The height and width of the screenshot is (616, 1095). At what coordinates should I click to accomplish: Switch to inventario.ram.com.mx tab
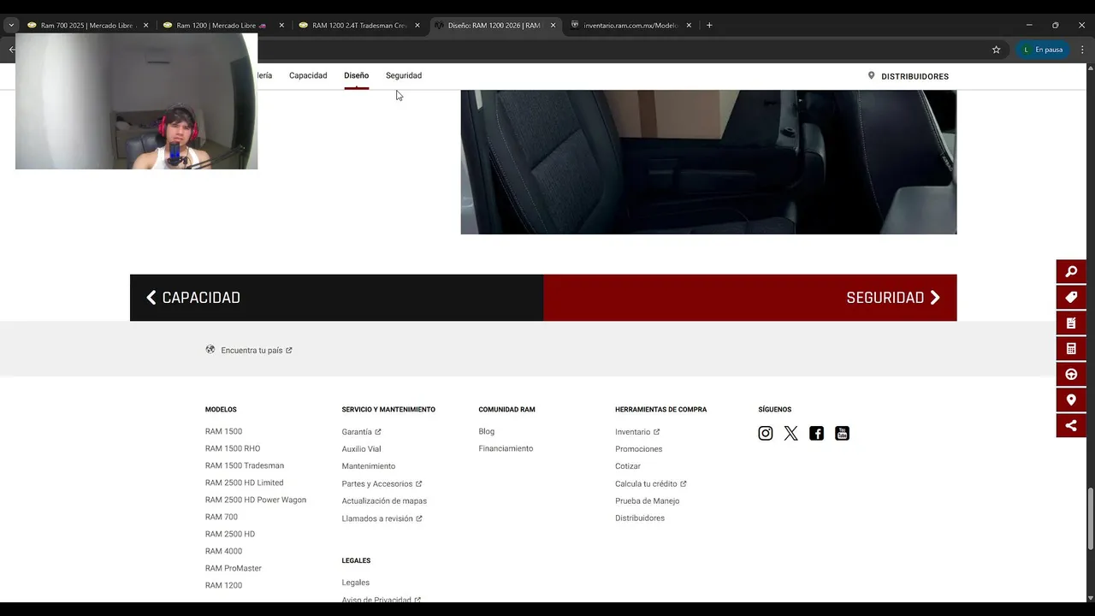tap(629, 25)
